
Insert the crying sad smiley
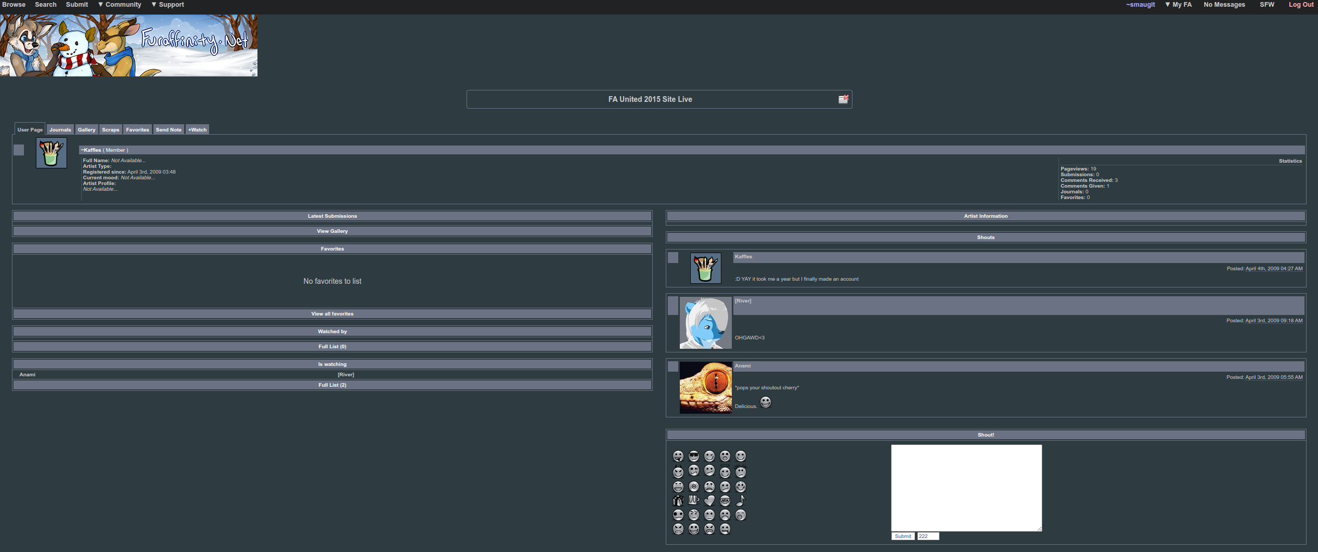709,487
